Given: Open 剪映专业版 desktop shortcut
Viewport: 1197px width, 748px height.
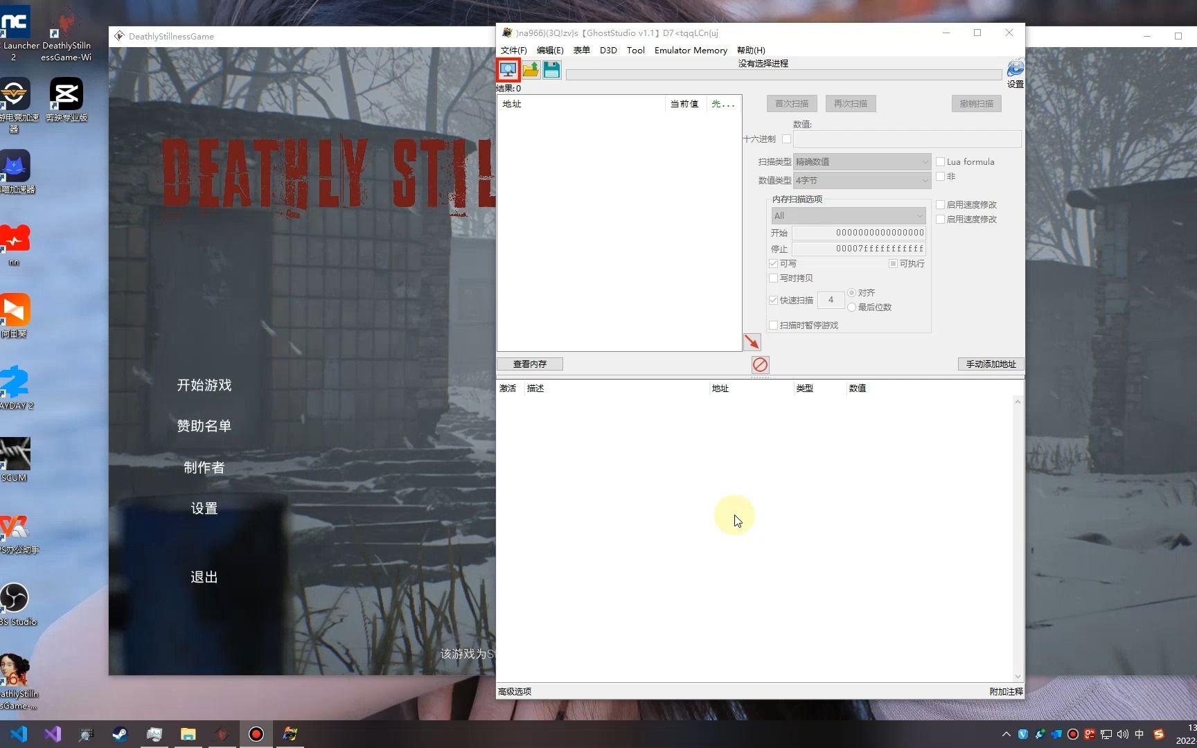Looking at the screenshot, I should point(66,100).
